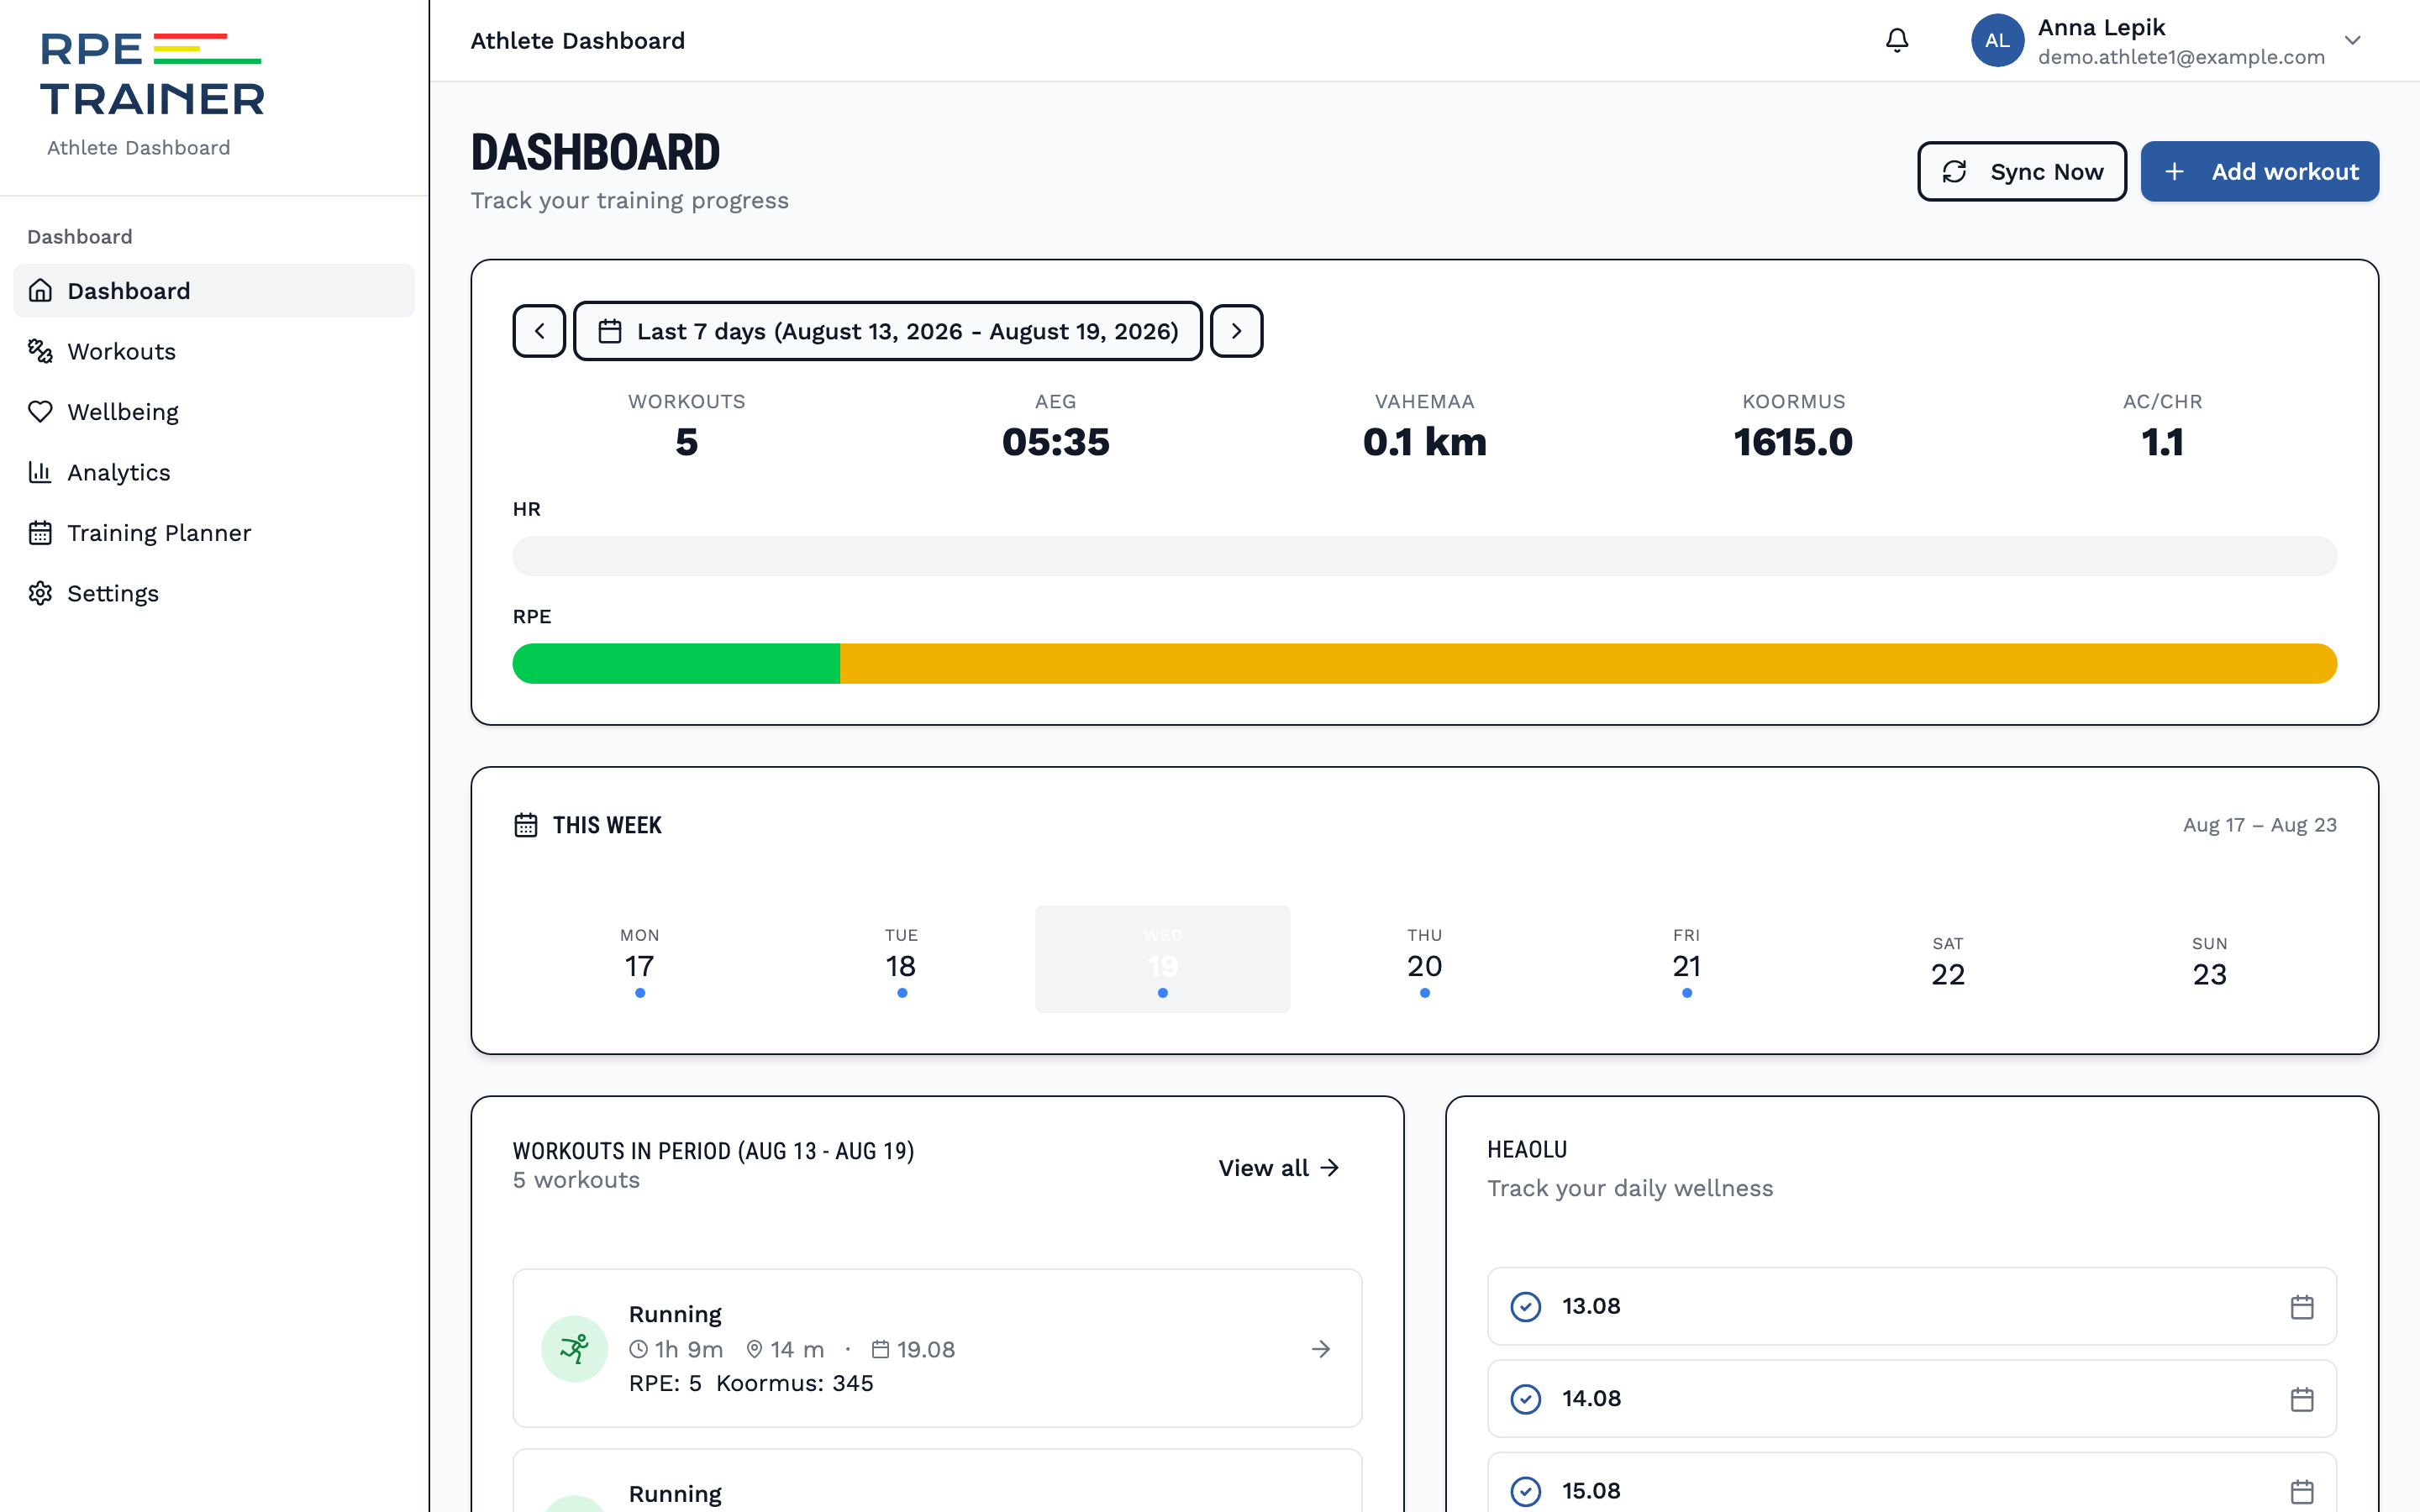The width and height of the screenshot is (2420, 1512).
Task: Click the running icon on the 19.08 workout
Action: 575,1349
